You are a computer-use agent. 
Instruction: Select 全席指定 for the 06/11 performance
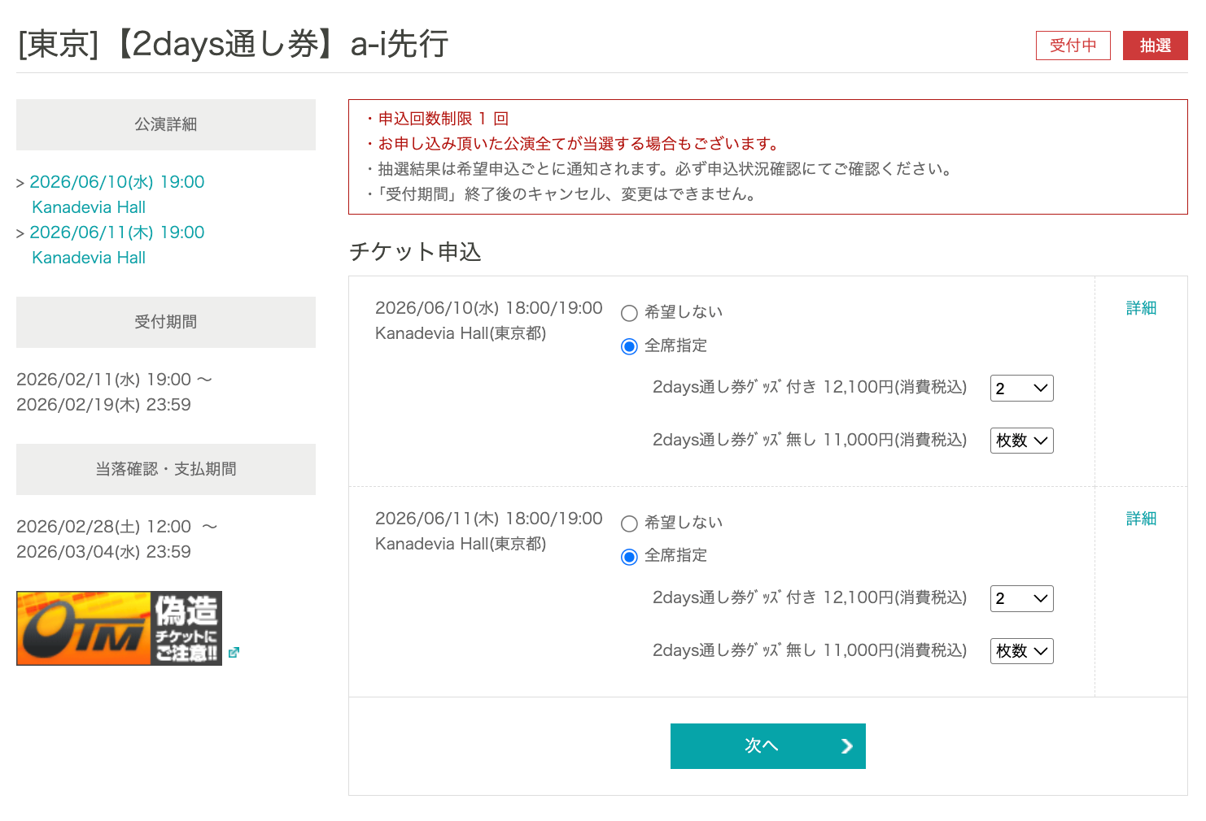coord(629,557)
